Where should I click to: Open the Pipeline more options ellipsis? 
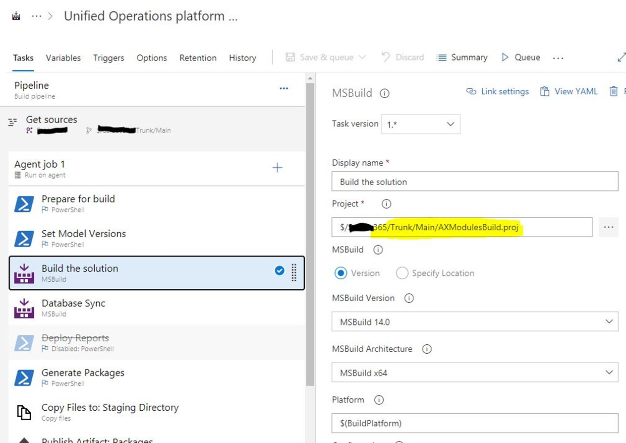click(284, 88)
